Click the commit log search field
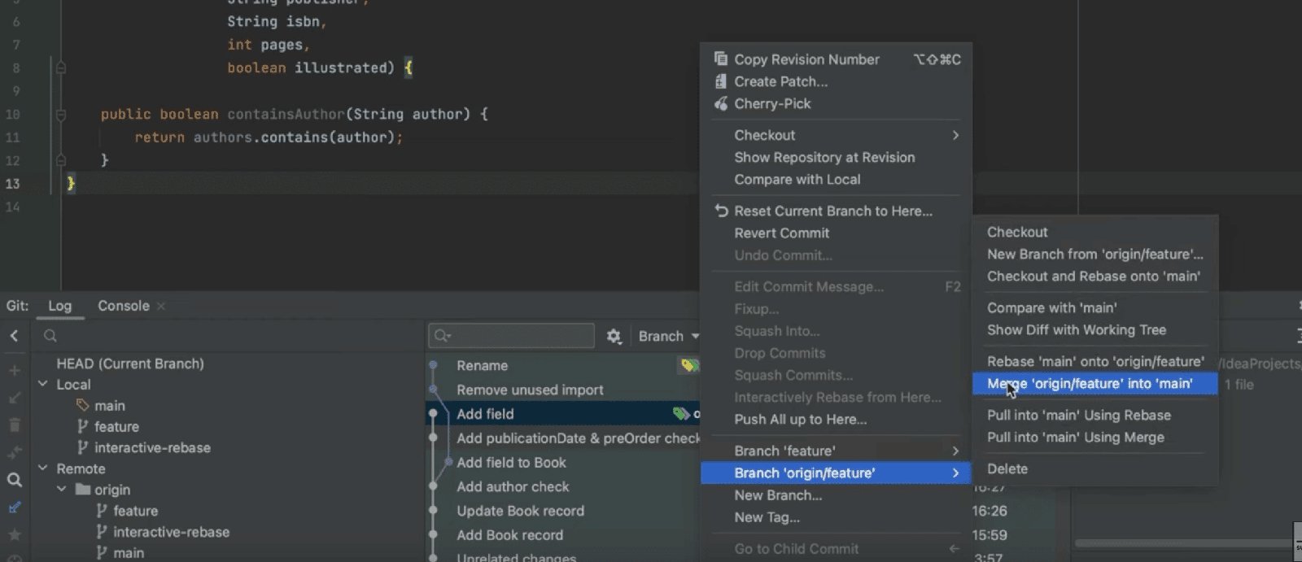The height and width of the screenshot is (562, 1302). 512,335
